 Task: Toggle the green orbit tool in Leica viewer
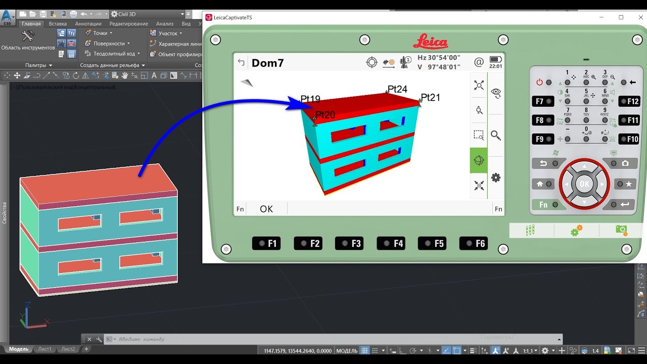coord(479,161)
